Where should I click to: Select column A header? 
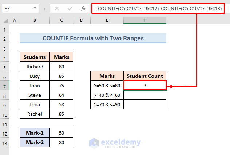(x=15, y=20)
